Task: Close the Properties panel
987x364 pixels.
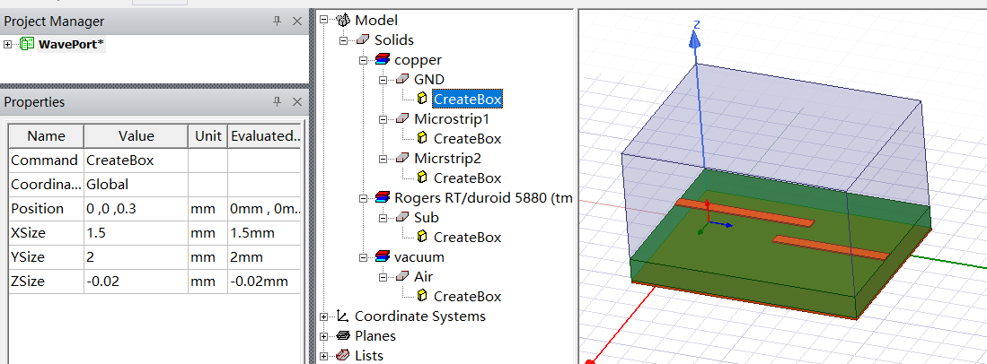Action: click(x=298, y=102)
